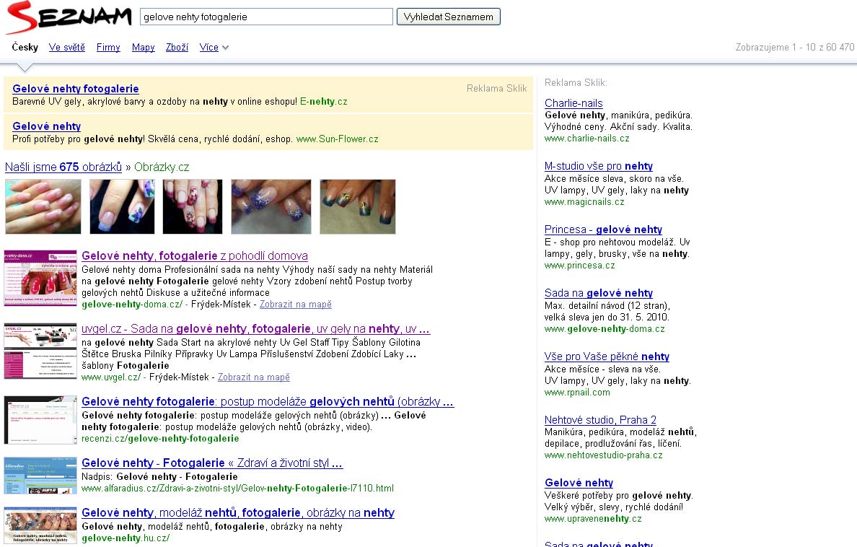Open the sidebar Gelové nehty upravenenehty ad
This screenshot has height=547, width=857.
coord(579,483)
